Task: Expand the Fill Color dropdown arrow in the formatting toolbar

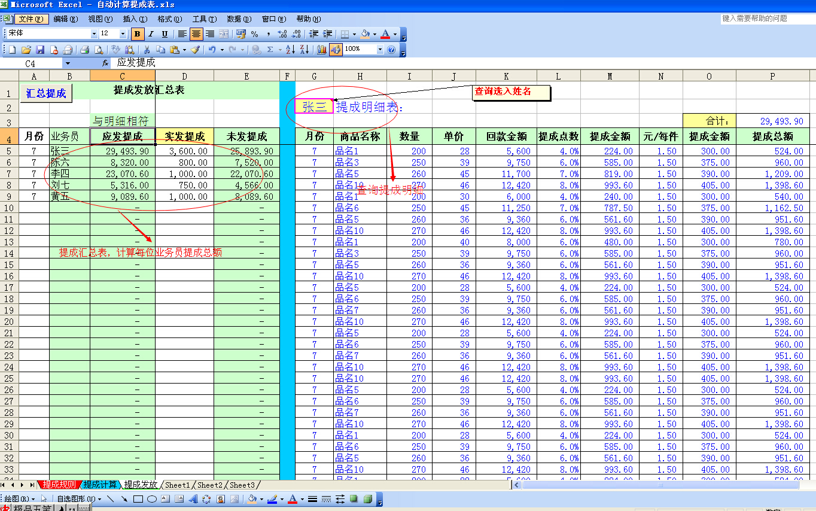Action: point(374,34)
